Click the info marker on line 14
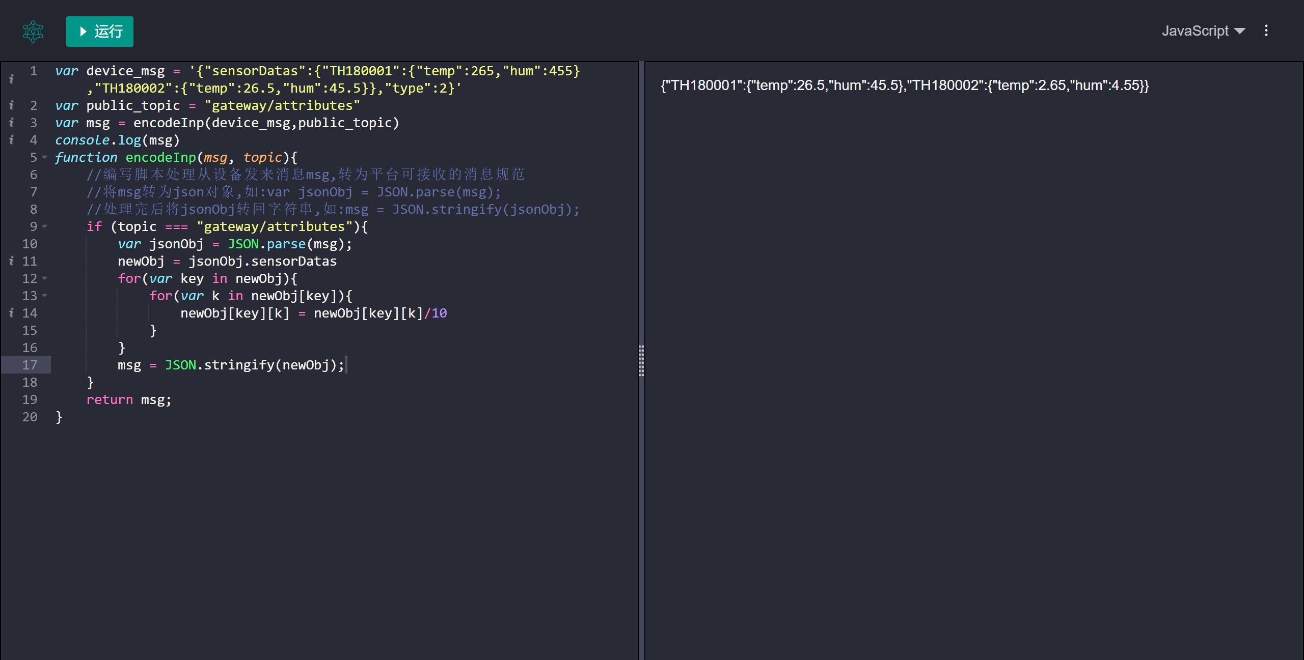 [x=11, y=313]
